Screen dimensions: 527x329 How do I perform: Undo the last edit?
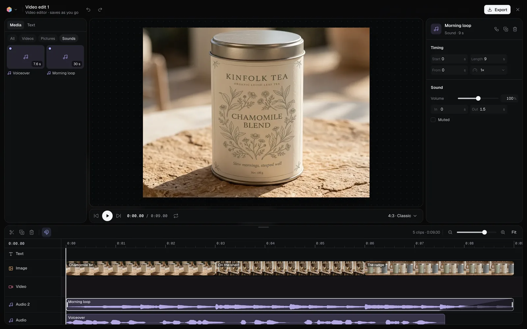[x=88, y=10]
